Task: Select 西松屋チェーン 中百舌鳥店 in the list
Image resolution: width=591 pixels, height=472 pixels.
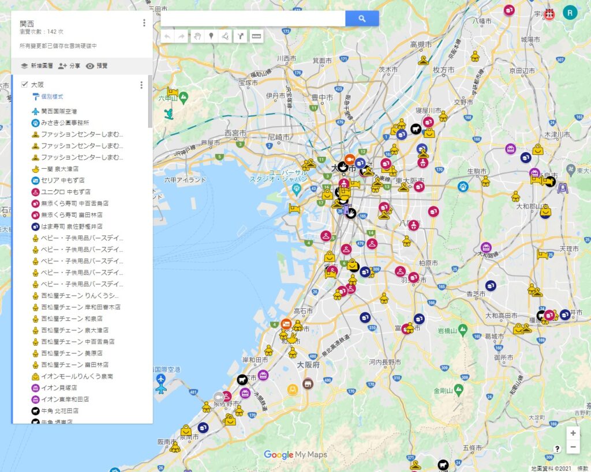Action: point(78,342)
